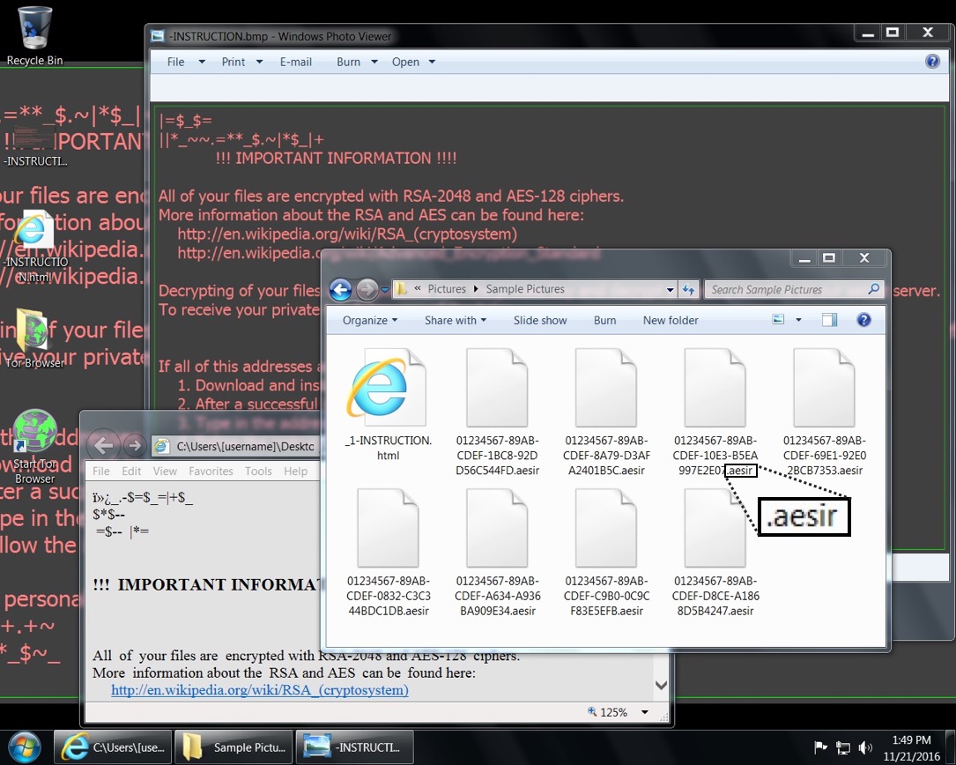
Task: Refresh the Sample Pictures folder view
Action: [689, 289]
